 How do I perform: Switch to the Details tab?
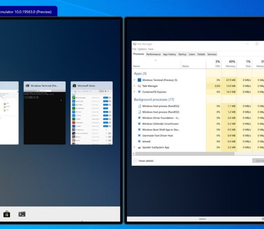(201, 55)
